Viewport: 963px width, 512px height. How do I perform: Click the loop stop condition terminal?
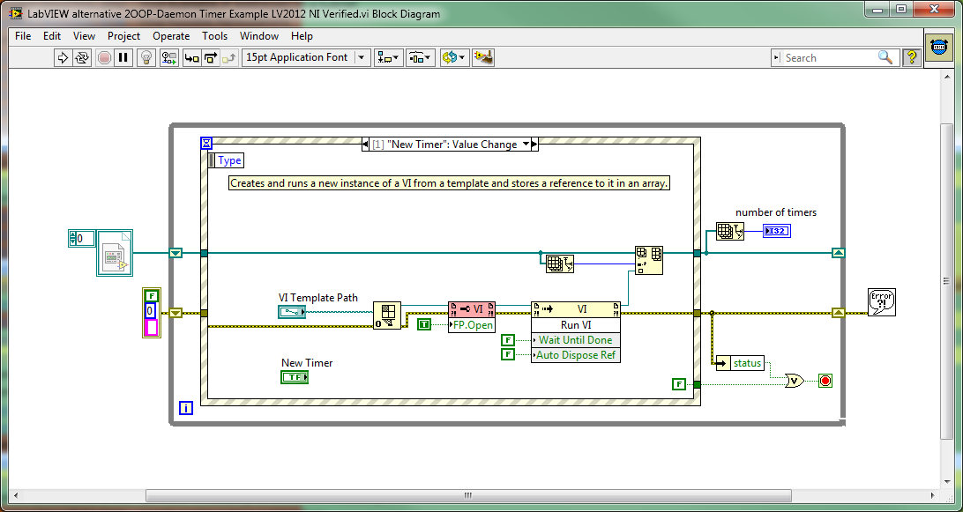825,381
